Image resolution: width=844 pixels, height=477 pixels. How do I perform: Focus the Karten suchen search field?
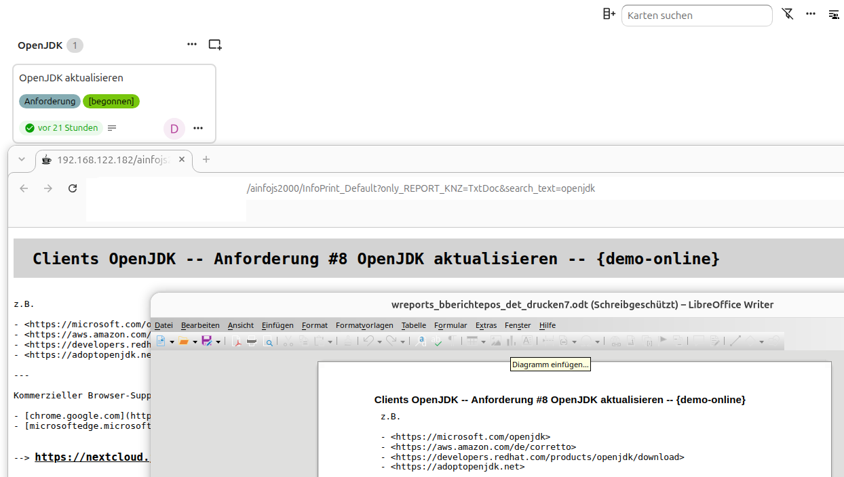coord(697,15)
